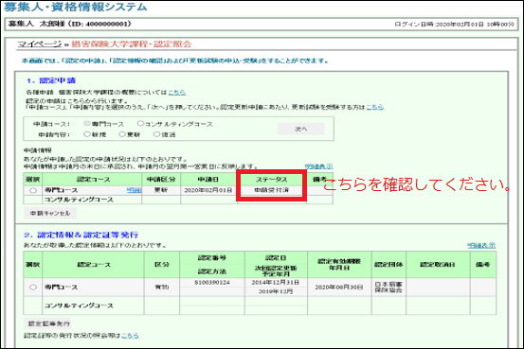The width and height of the screenshot is (524, 349).
Task: Choose the 復活 application type radio
Action: [x=156, y=134]
